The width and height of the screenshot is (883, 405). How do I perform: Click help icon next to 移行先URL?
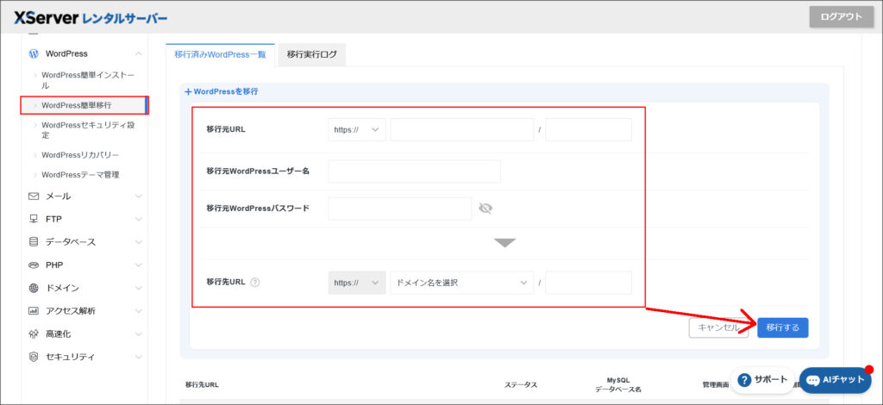click(x=254, y=283)
